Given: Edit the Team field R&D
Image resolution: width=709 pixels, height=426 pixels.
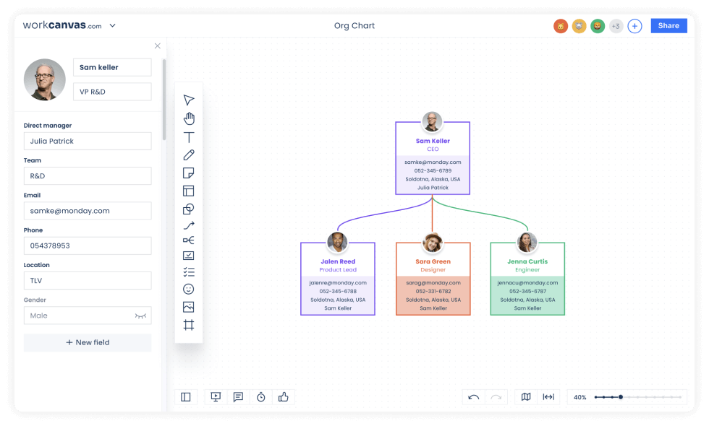Looking at the screenshot, I should pos(88,176).
